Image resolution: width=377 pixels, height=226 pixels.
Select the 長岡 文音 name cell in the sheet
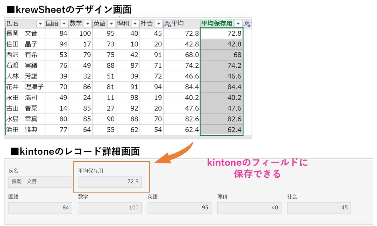[25, 34]
